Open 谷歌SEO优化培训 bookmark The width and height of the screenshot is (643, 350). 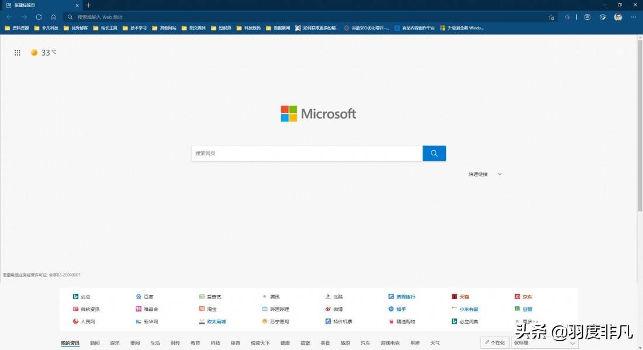(x=366, y=28)
